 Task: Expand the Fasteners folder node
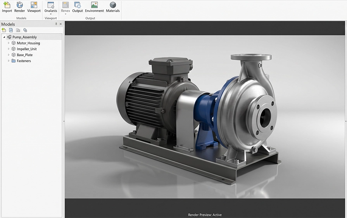click(x=9, y=61)
